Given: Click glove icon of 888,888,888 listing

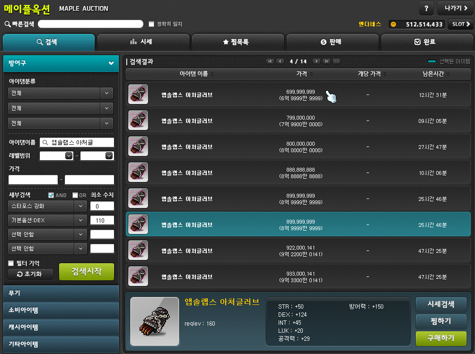Looking at the screenshot, I should pos(138,172).
